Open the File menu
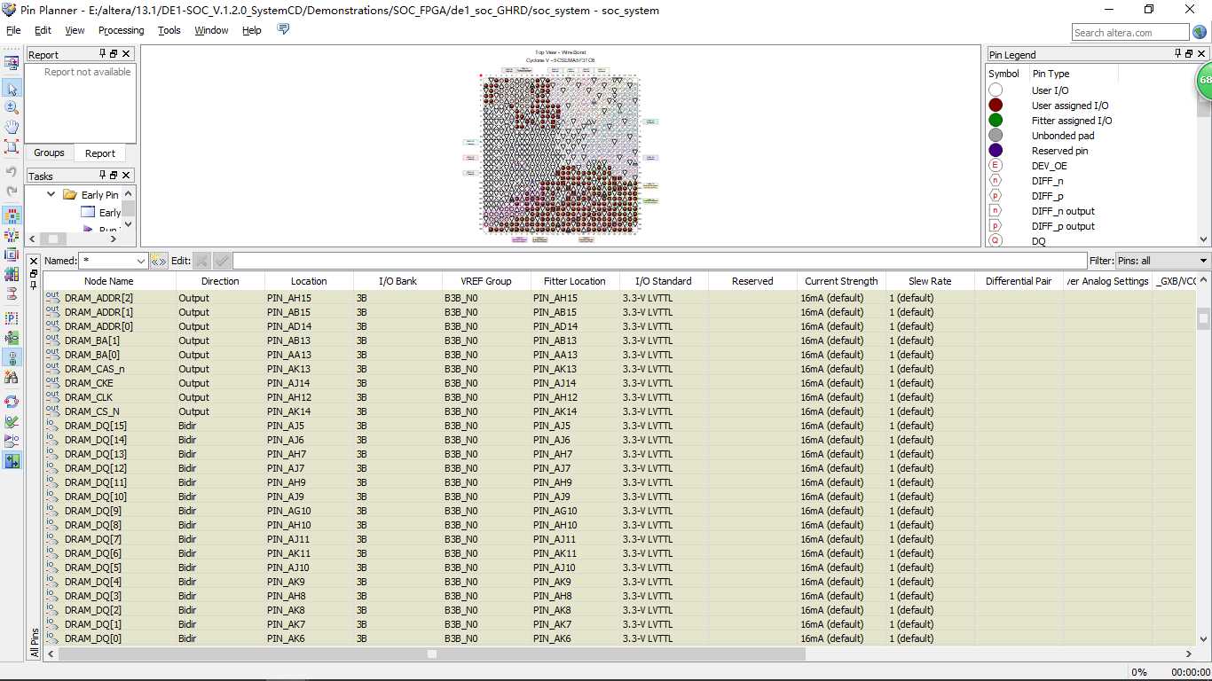The width and height of the screenshot is (1212, 681). tap(13, 30)
